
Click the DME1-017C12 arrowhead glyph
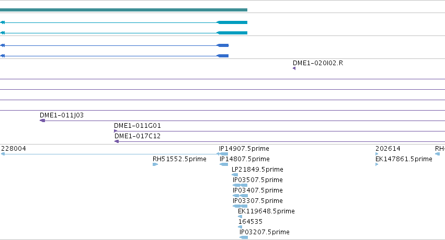117,141
